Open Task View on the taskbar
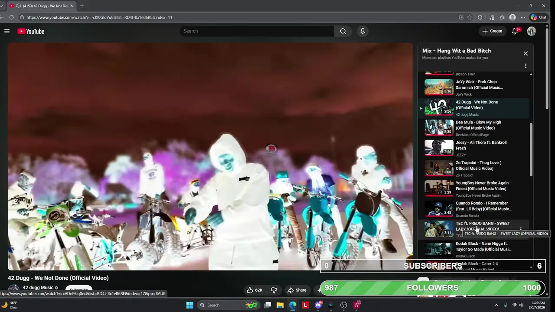This screenshot has height=312, width=555. click(x=268, y=305)
